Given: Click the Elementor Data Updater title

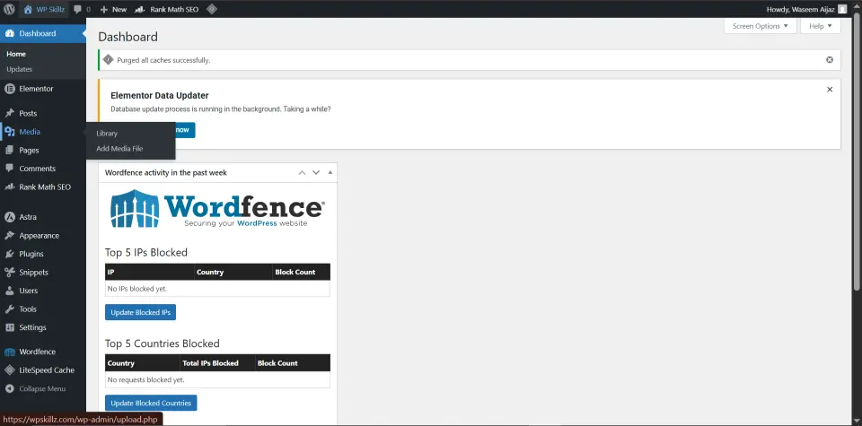Looking at the screenshot, I should pos(160,96).
